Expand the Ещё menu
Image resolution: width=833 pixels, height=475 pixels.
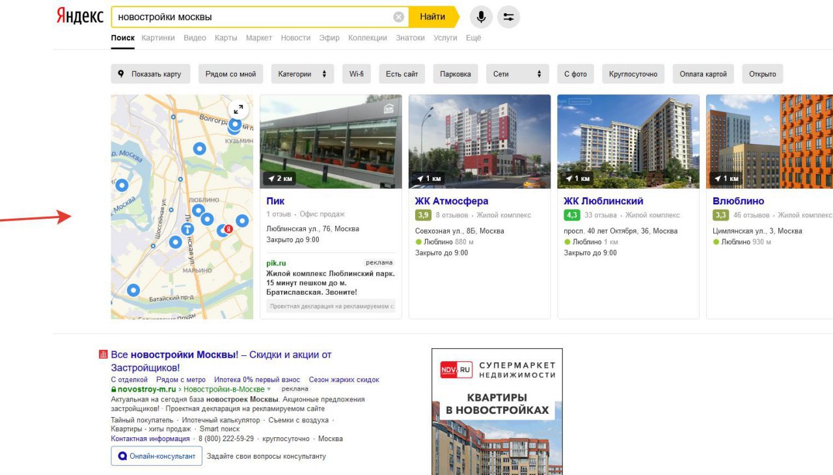click(x=474, y=38)
